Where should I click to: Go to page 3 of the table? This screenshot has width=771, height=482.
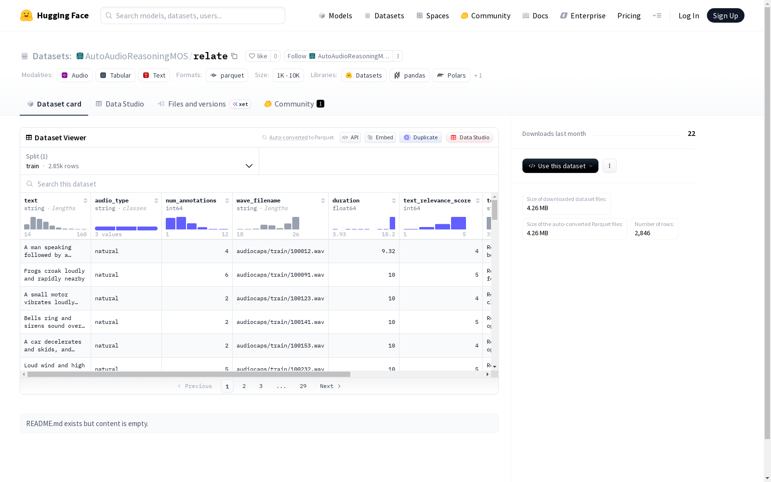[261, 386]
